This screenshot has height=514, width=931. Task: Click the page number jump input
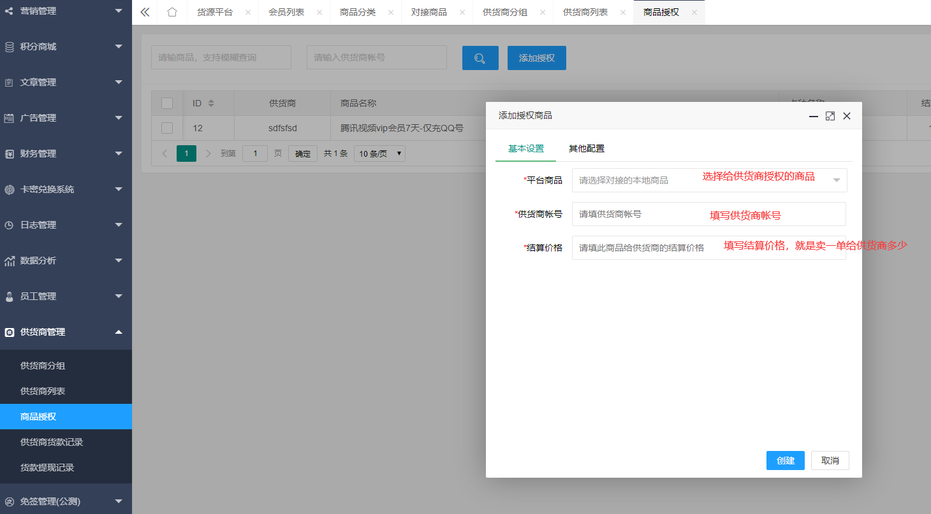point(255,153)
